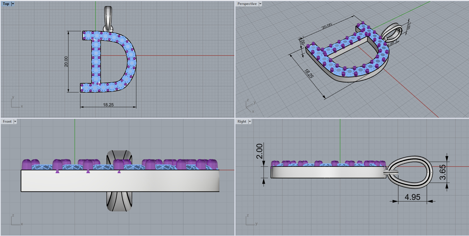Click the world axes icon in Top viewport
The height and width of the screenshot is (236, 469).
coord(16,102)
